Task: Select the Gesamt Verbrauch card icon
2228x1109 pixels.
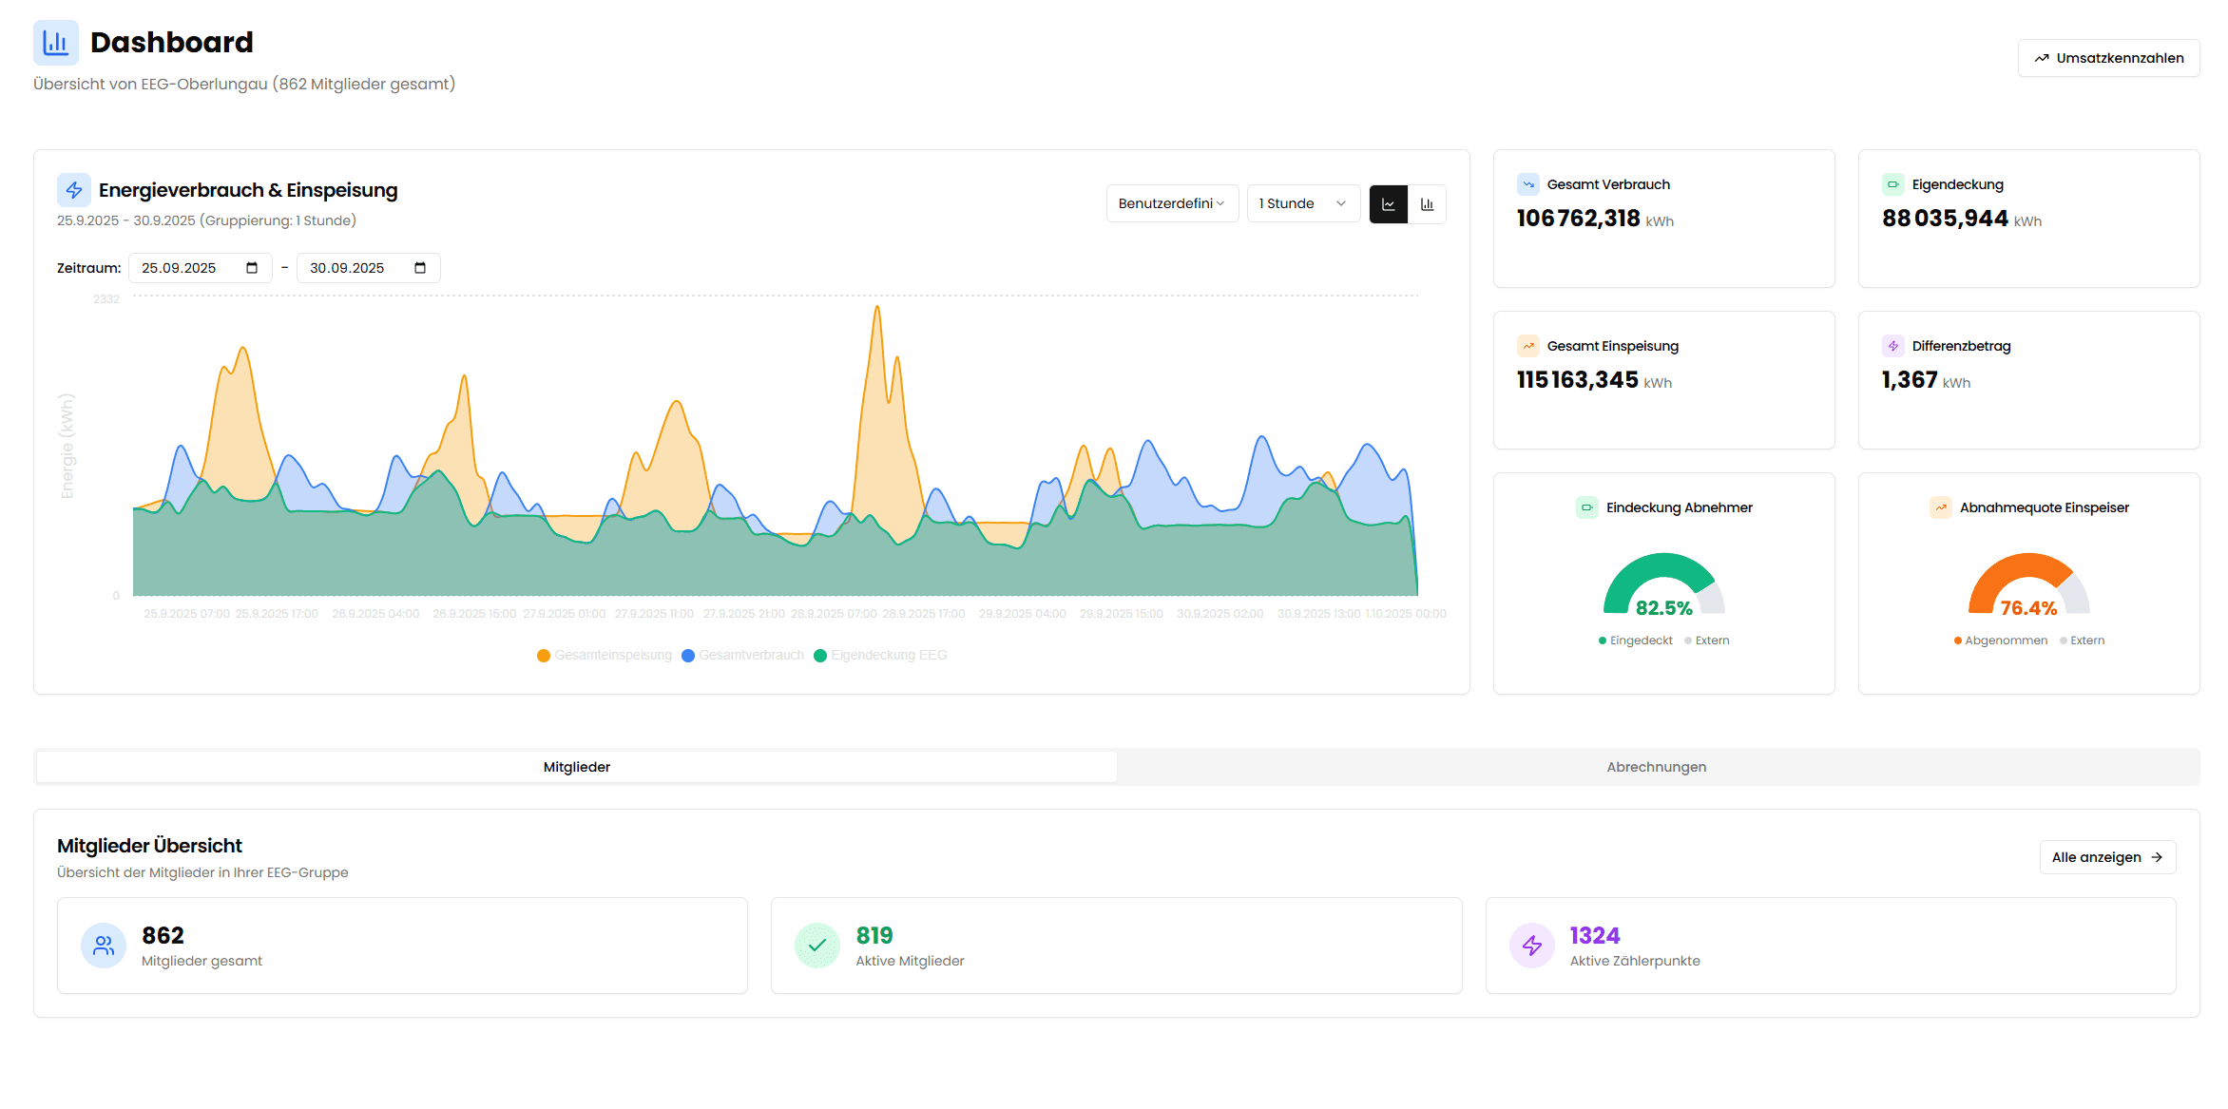Action: point(1528,183)
